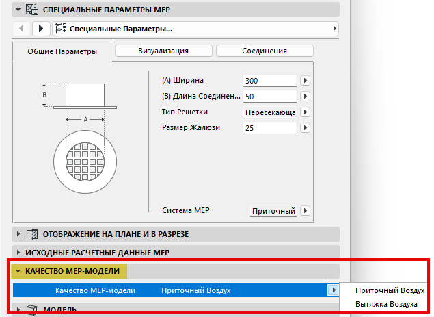The height and width of the screenshot is (317, 434).
Task: Collapse the СПЕЦИАЛЬНЫЕ ПАРАМЕТРЫ МЕР section
Action: pyautogui.click(x=18, y=10)
